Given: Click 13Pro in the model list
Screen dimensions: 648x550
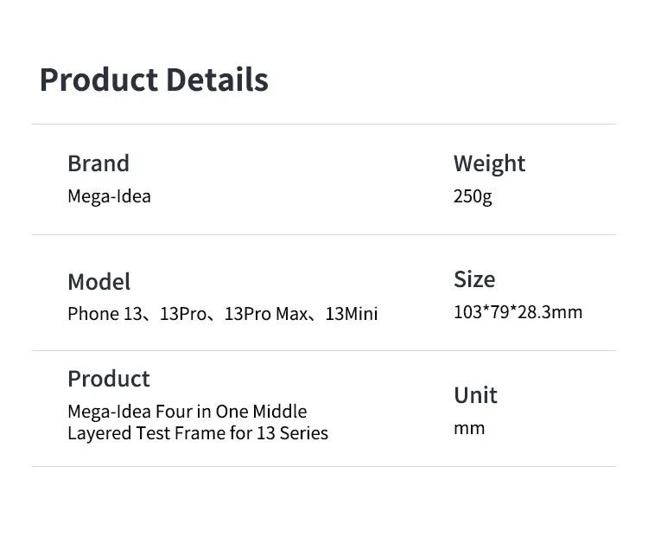Looking at the screenshot, I should tap(182, 314).
